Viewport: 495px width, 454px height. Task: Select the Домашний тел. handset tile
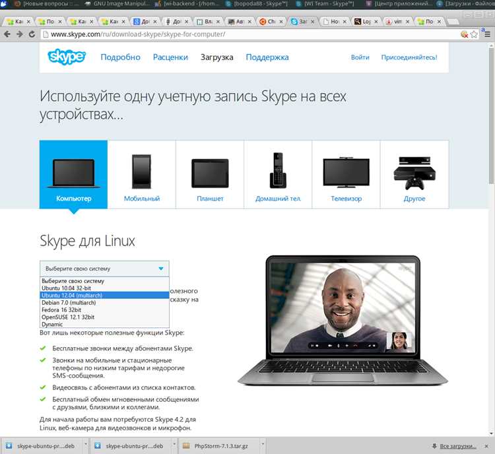click(x=278, y=174)
